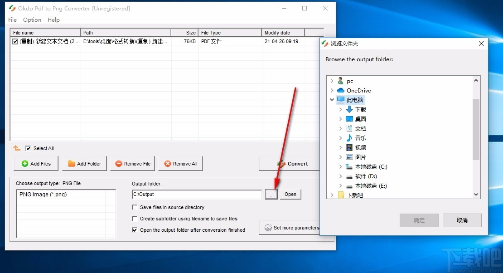
Task: Open the Help menu
Action: pos(53,20)
